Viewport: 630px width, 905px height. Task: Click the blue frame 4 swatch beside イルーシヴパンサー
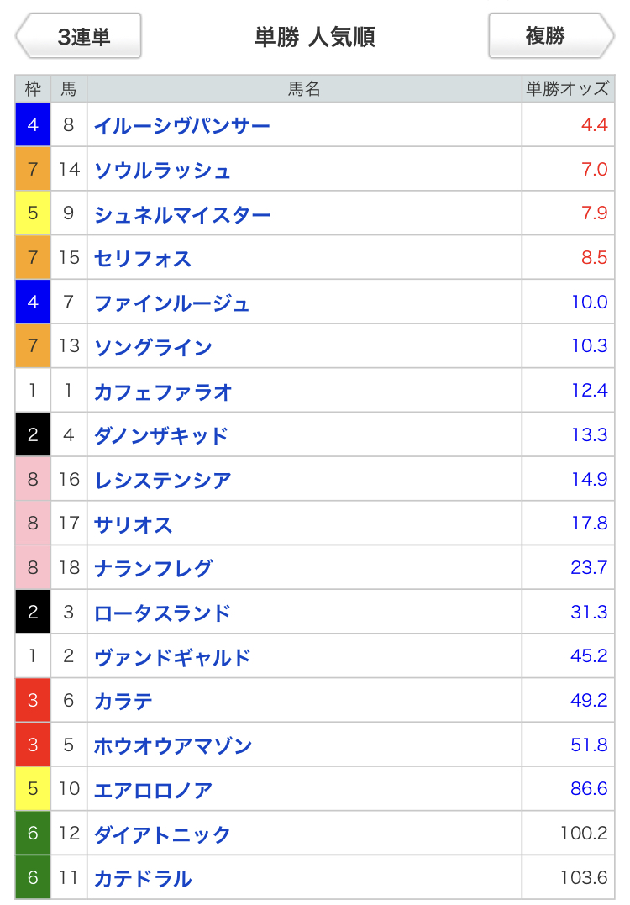click(33, 126)
